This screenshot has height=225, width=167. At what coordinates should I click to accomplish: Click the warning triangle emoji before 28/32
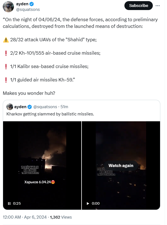(x=6, y=40)
